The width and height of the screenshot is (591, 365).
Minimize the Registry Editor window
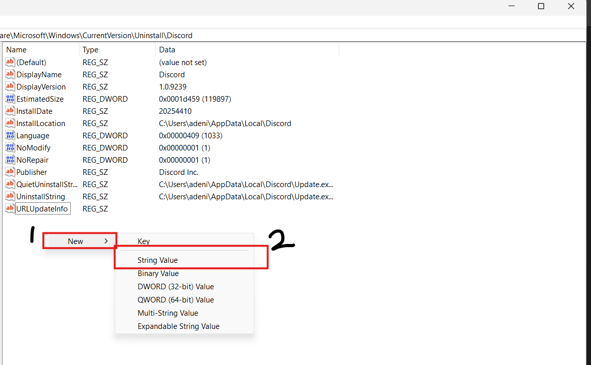click(512, 6)
